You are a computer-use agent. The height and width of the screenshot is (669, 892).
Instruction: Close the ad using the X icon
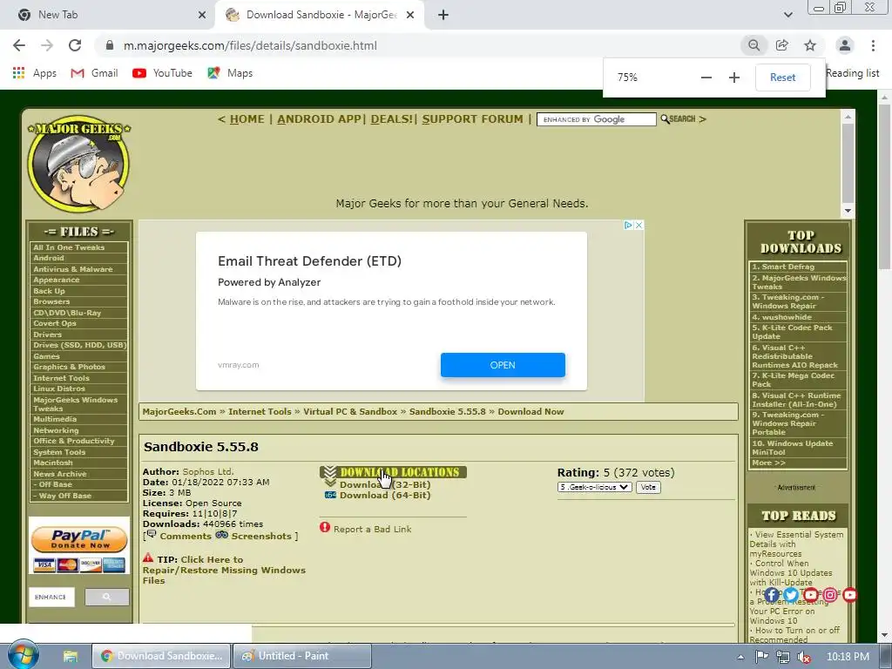tap(639, 226)
